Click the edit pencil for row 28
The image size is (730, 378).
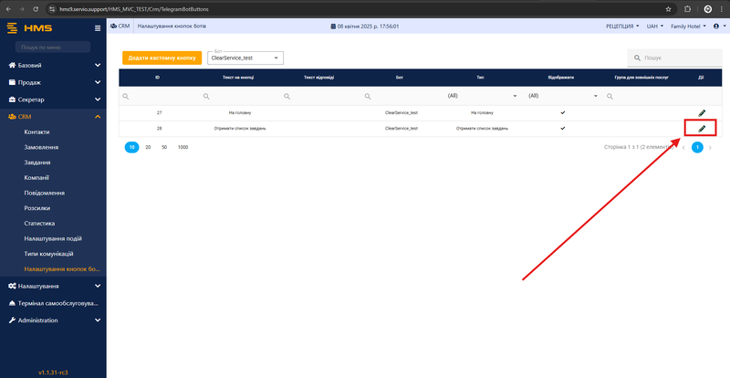(701, 129)
